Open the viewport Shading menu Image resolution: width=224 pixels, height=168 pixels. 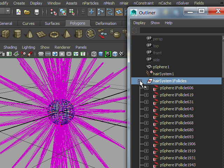10,47
